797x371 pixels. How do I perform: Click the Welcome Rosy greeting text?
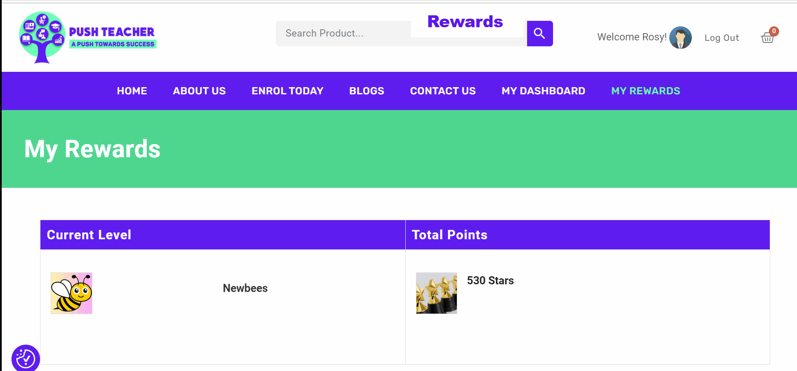pos(631,37)
